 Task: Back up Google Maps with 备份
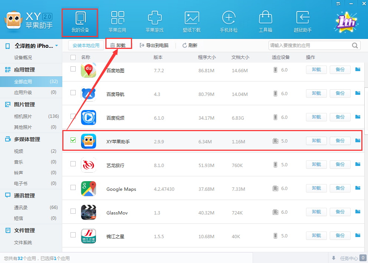(x=340, y=188)
